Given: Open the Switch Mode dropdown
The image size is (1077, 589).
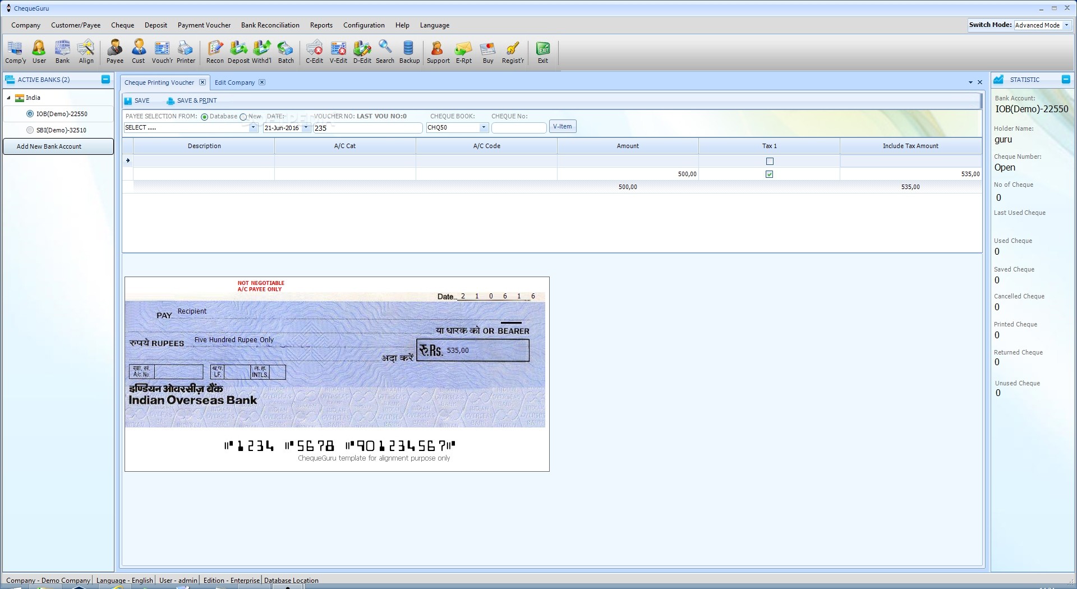Looking at the screenshot, I should pyautogui.click(x=1066, y=25).
